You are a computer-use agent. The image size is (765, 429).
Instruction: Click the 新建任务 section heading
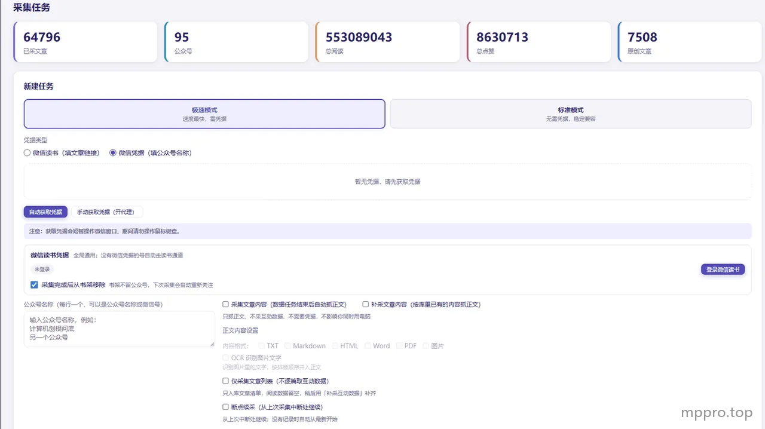[x=38, y=86]
